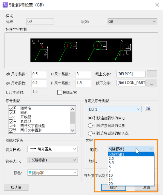
Task: Open the arrow 颜色 随标准 dropdown
Action: click(x=52, y=172)
